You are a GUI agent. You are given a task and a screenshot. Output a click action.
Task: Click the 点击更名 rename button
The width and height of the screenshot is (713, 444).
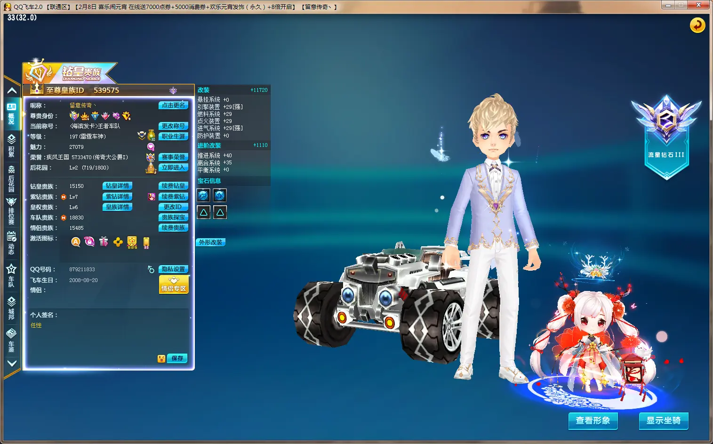click(x=173, y=105)
